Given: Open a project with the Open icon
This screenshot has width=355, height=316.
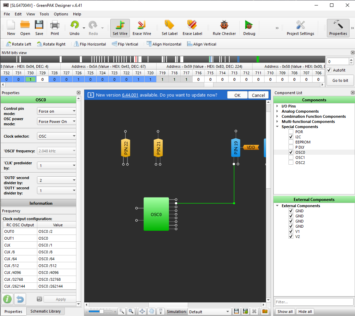Looking at the screenshot, I should 25,28.
